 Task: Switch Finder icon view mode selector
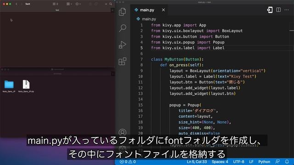55,4
